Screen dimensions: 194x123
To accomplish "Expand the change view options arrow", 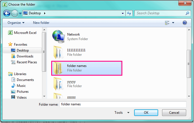I will 173,23.
